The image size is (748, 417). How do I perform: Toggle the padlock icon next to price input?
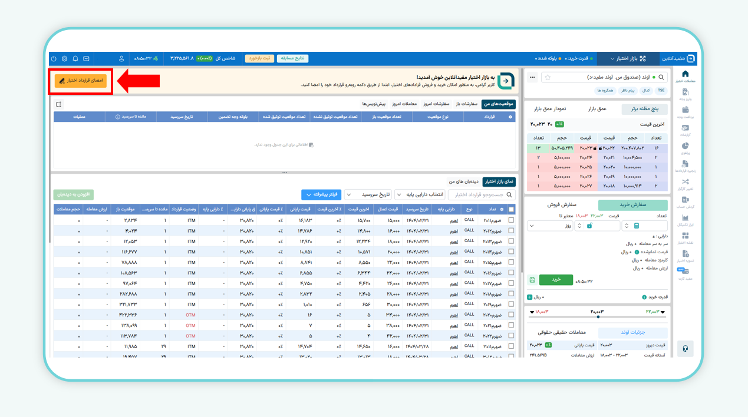pyautogui.click(x=590, y=226)
